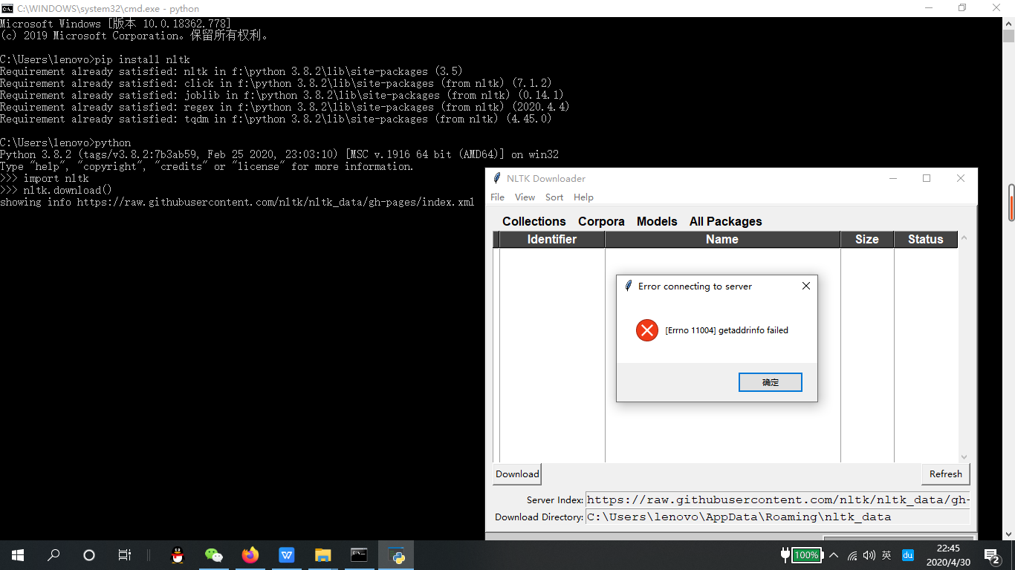Click the cmd.exe title bar icon
The width and height of the screenshot is (1015, 570).
click(7, 8)
